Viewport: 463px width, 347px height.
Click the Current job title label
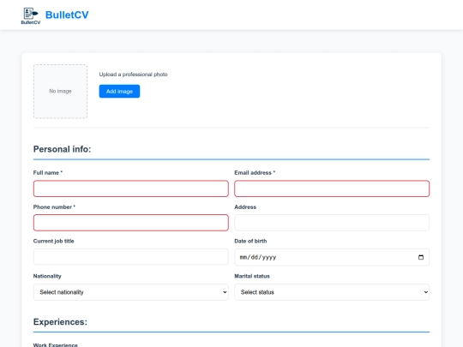[54, 241]
